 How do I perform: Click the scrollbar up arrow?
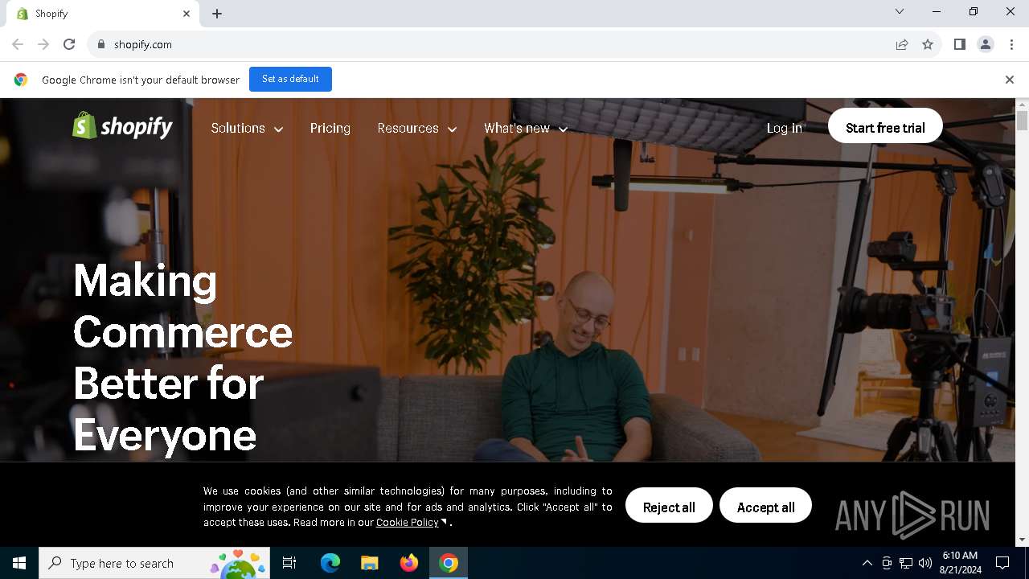1023,105
